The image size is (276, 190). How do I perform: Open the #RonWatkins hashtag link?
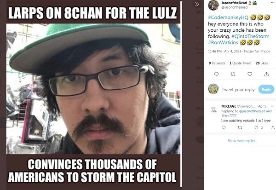(x=223, y=42)
